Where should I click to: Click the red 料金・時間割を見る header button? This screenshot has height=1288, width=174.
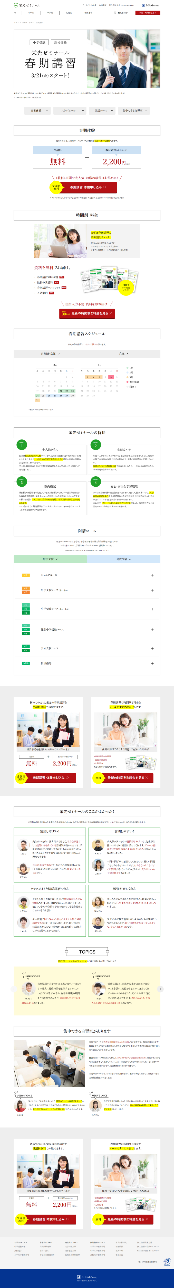pyautogui.click(x=148, y=13)
